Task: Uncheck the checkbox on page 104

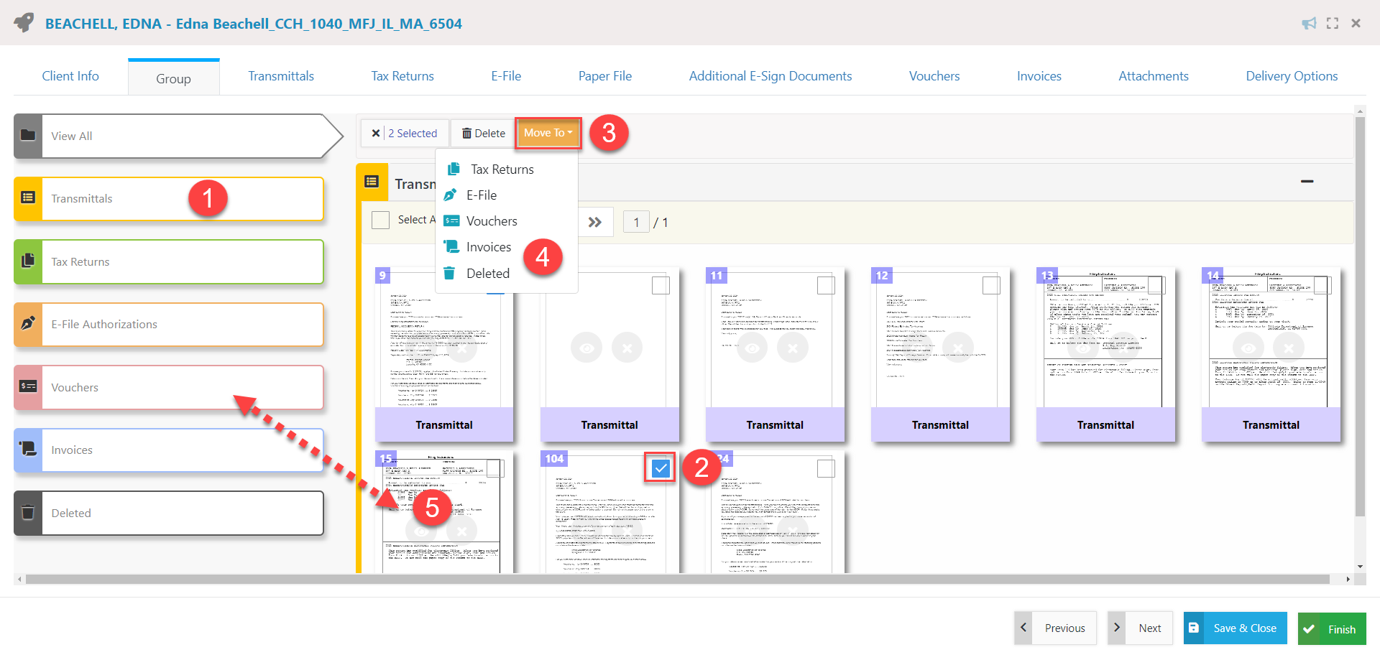Action: coord(661,468)
